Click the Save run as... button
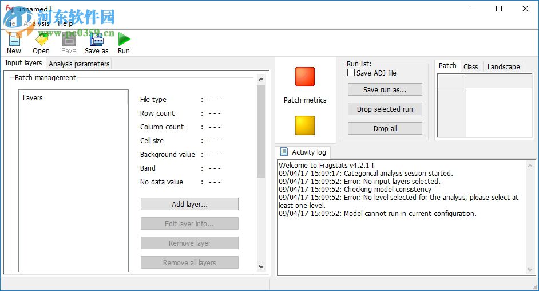The height and width of the screenshot is (291, 539). click(x=385, y=89)
